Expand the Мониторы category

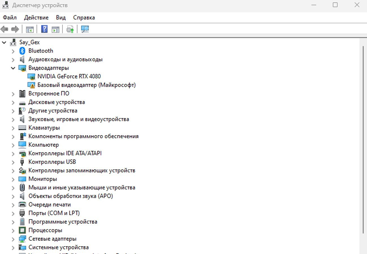point(13,179)
